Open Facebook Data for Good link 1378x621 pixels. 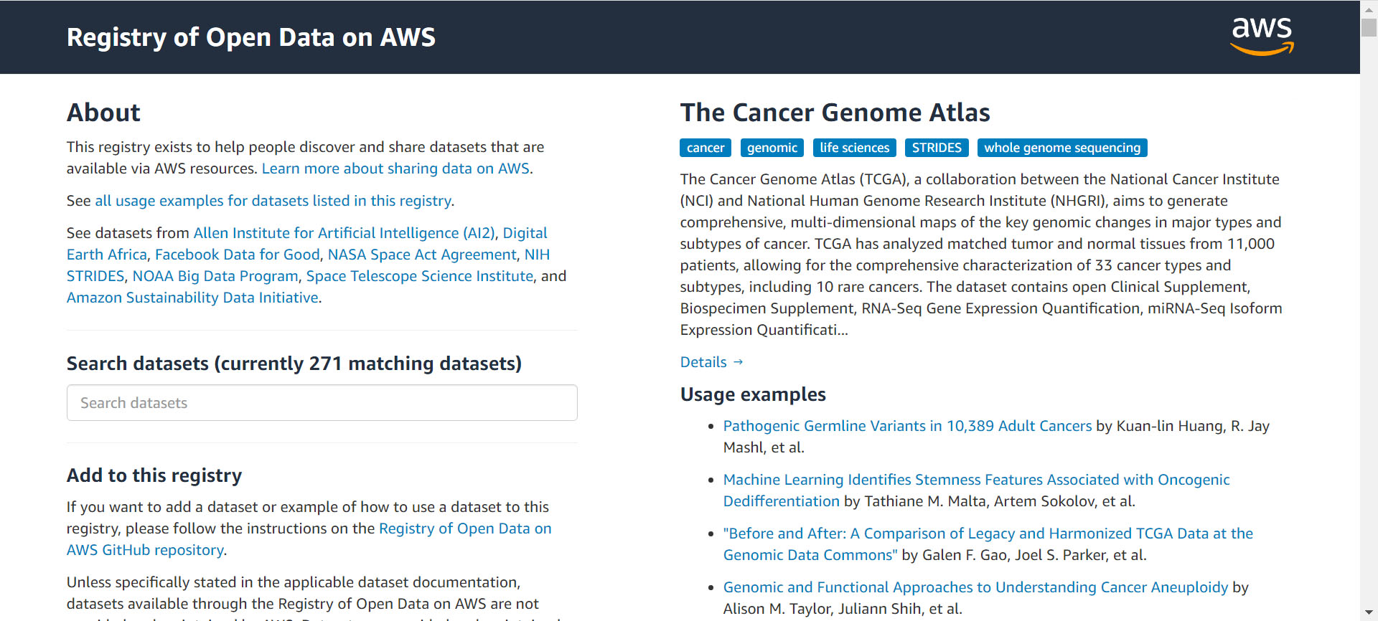(237, 255)
